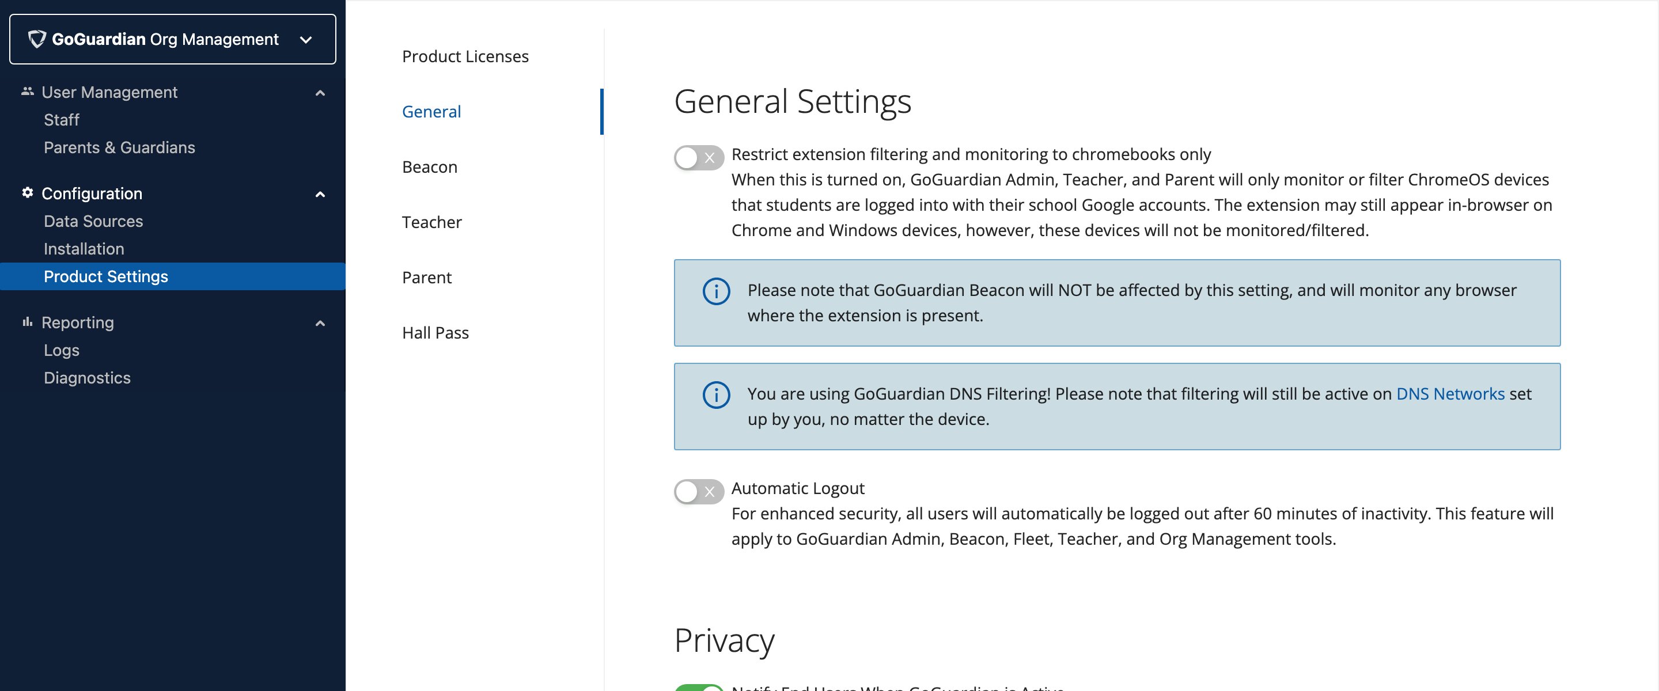This screenshot has height=691, width=1659.
Task: Toggle Notify End Users switch under Privacy
Action: click(698, 687)
